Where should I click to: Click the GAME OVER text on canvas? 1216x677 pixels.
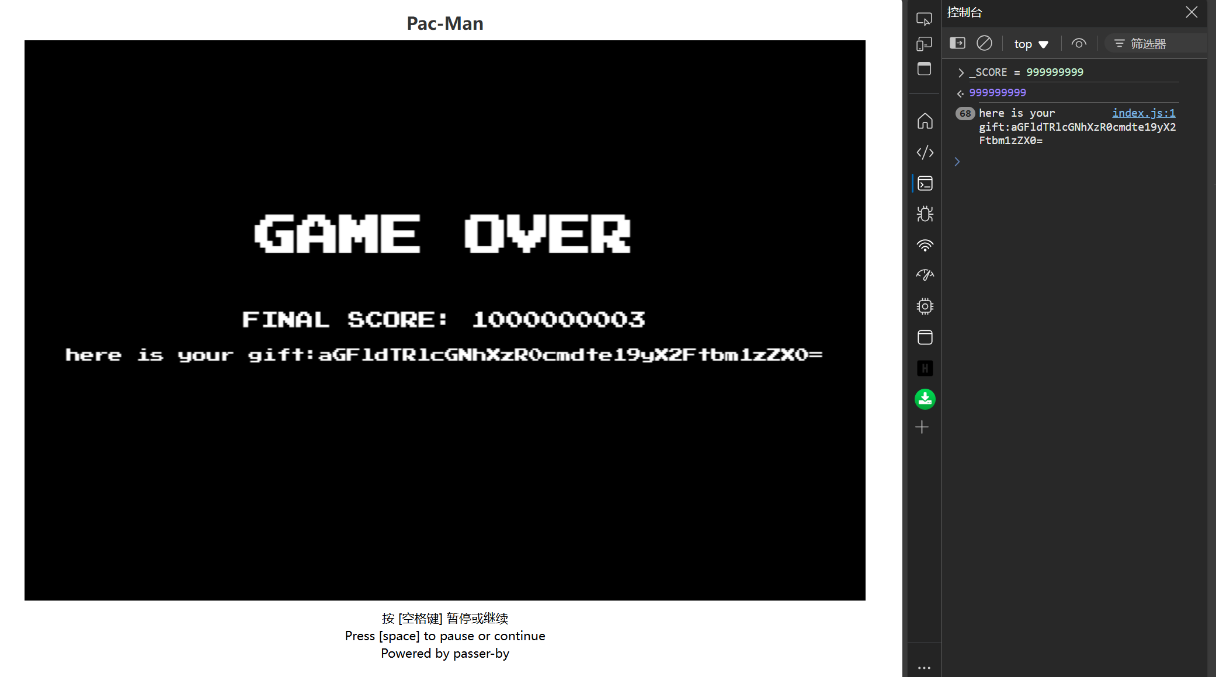(443, 234)
